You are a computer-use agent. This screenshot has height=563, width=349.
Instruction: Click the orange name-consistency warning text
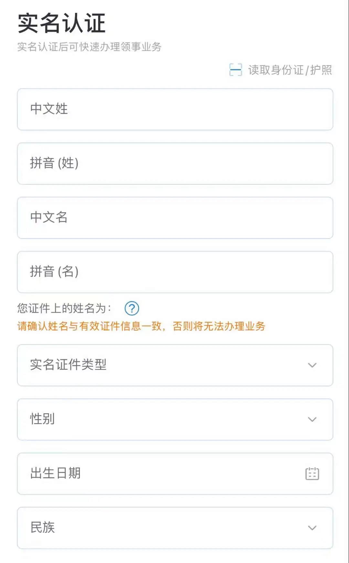coord(141,326)
